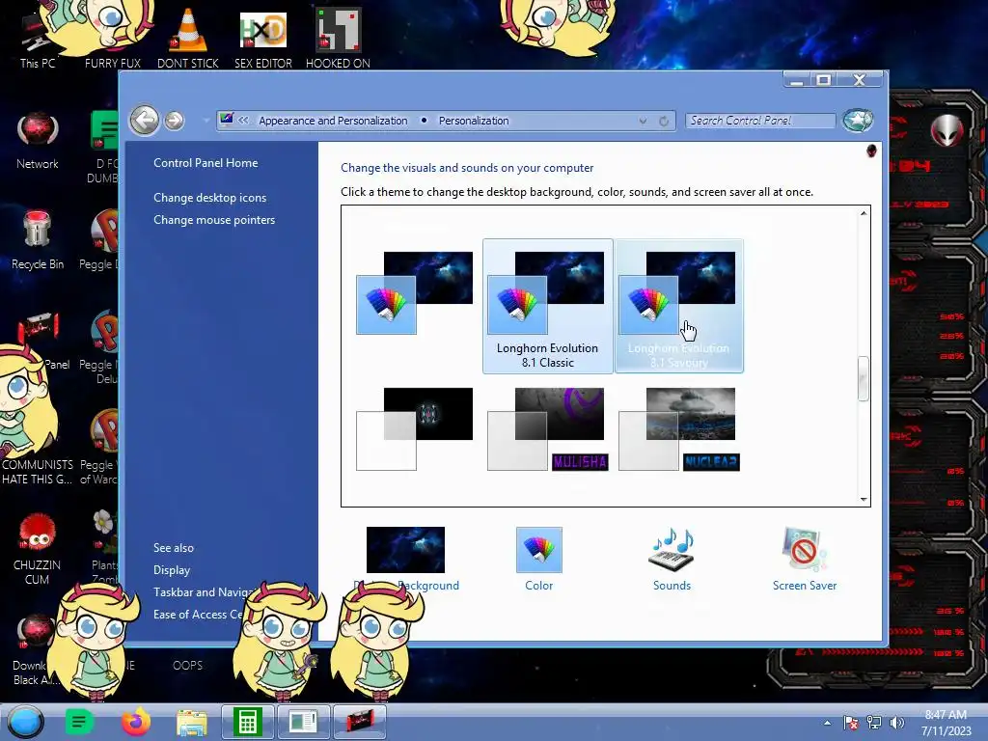Open the DONT STICK VLC desktop icon
988x741 pixels.
[x=188, y=39]
